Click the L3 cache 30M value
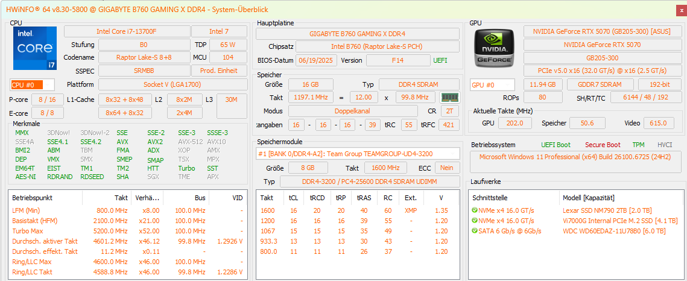687x281 pixels. pos(232,106)
